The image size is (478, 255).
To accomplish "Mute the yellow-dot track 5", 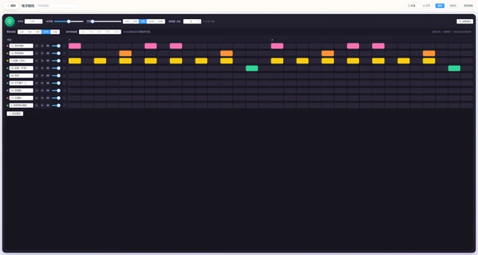I will [48, 61].
